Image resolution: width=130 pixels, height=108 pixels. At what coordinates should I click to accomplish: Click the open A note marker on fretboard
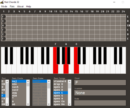pos(3,25)
